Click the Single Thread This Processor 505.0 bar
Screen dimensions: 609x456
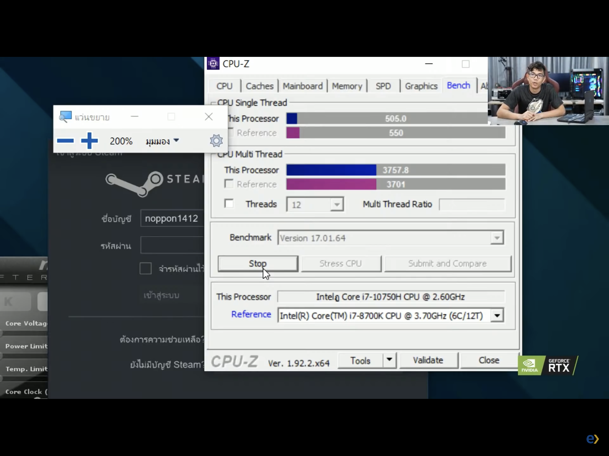[387, 118]
